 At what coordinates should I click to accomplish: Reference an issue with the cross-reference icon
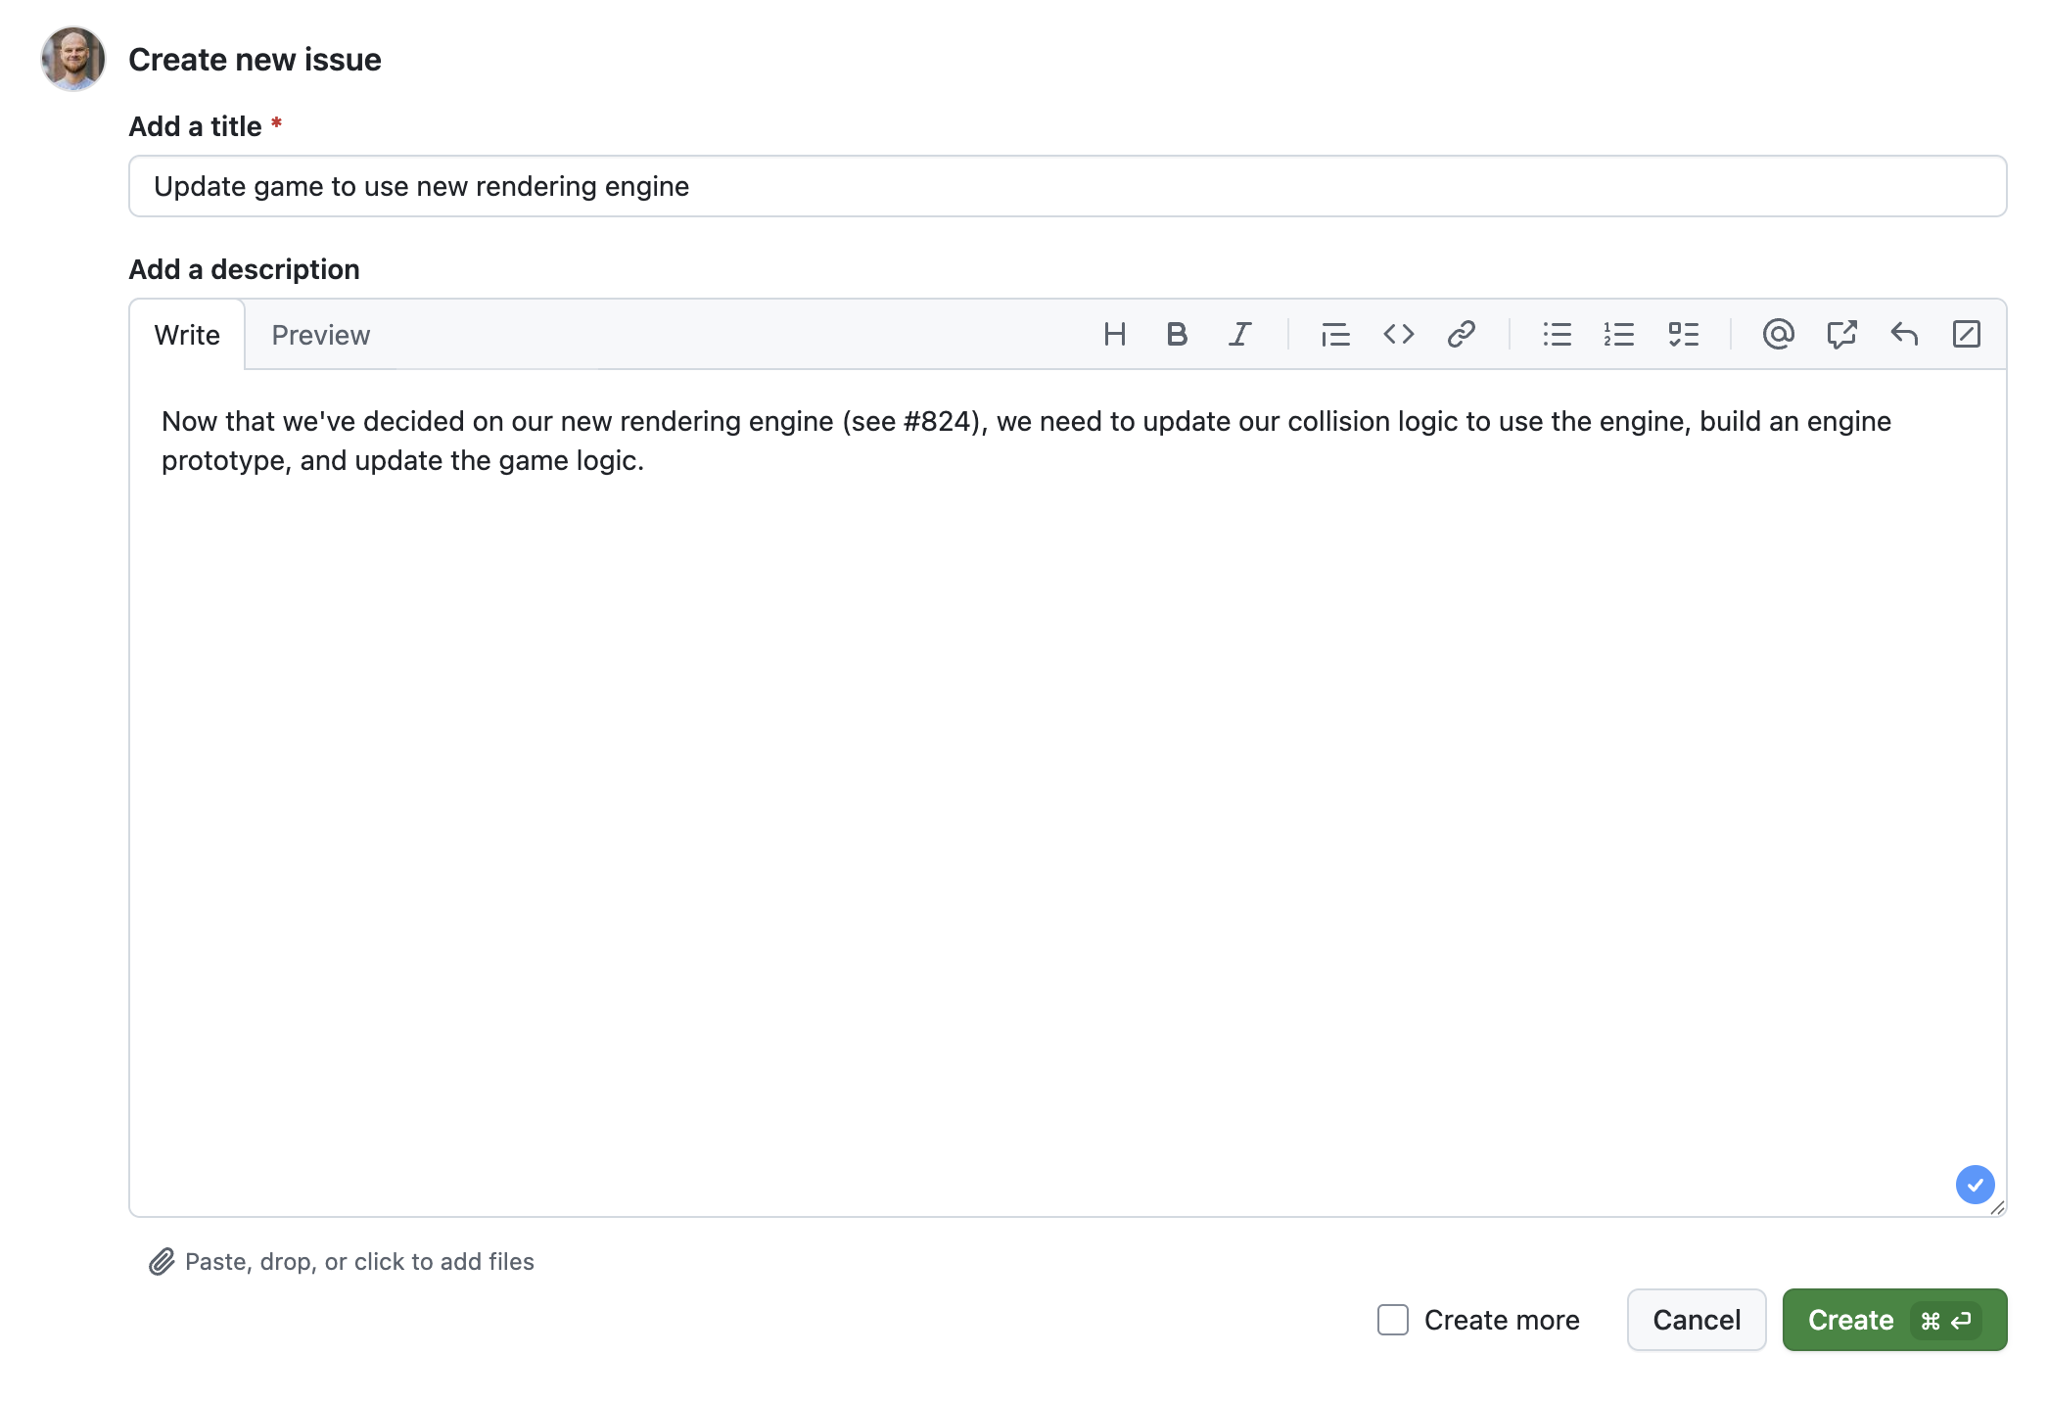point(1841,334)
